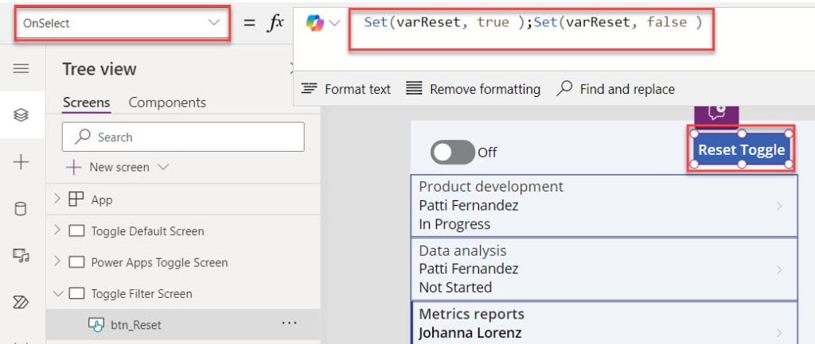The height and width of the screenshot is (344, 815).
Task: Select Toggle Default Screen in tree
Action: pos(147,231)
